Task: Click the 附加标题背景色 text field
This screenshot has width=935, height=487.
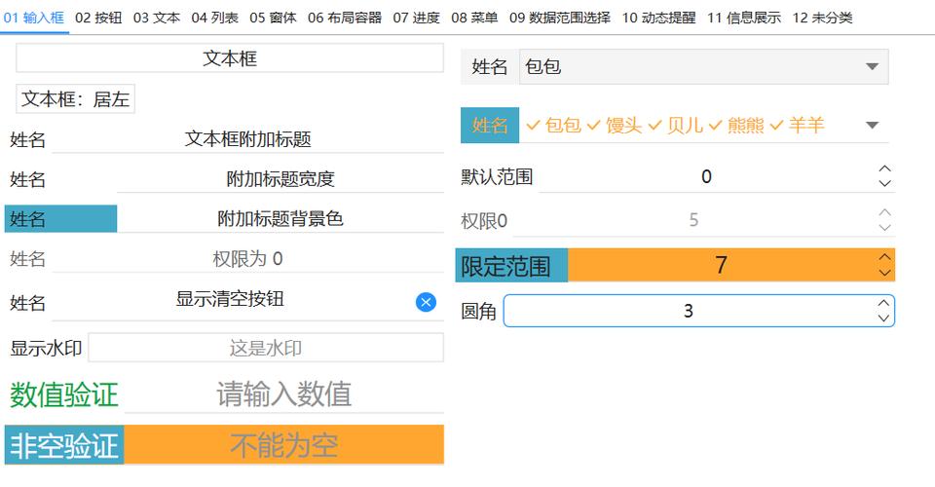Action: tap(280, 219)
